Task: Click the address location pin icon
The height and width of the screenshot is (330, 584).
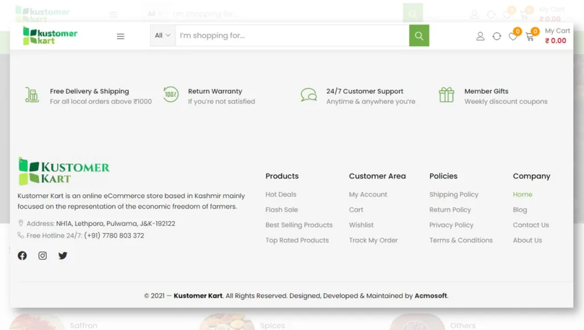Action: (x=21, y=224)
